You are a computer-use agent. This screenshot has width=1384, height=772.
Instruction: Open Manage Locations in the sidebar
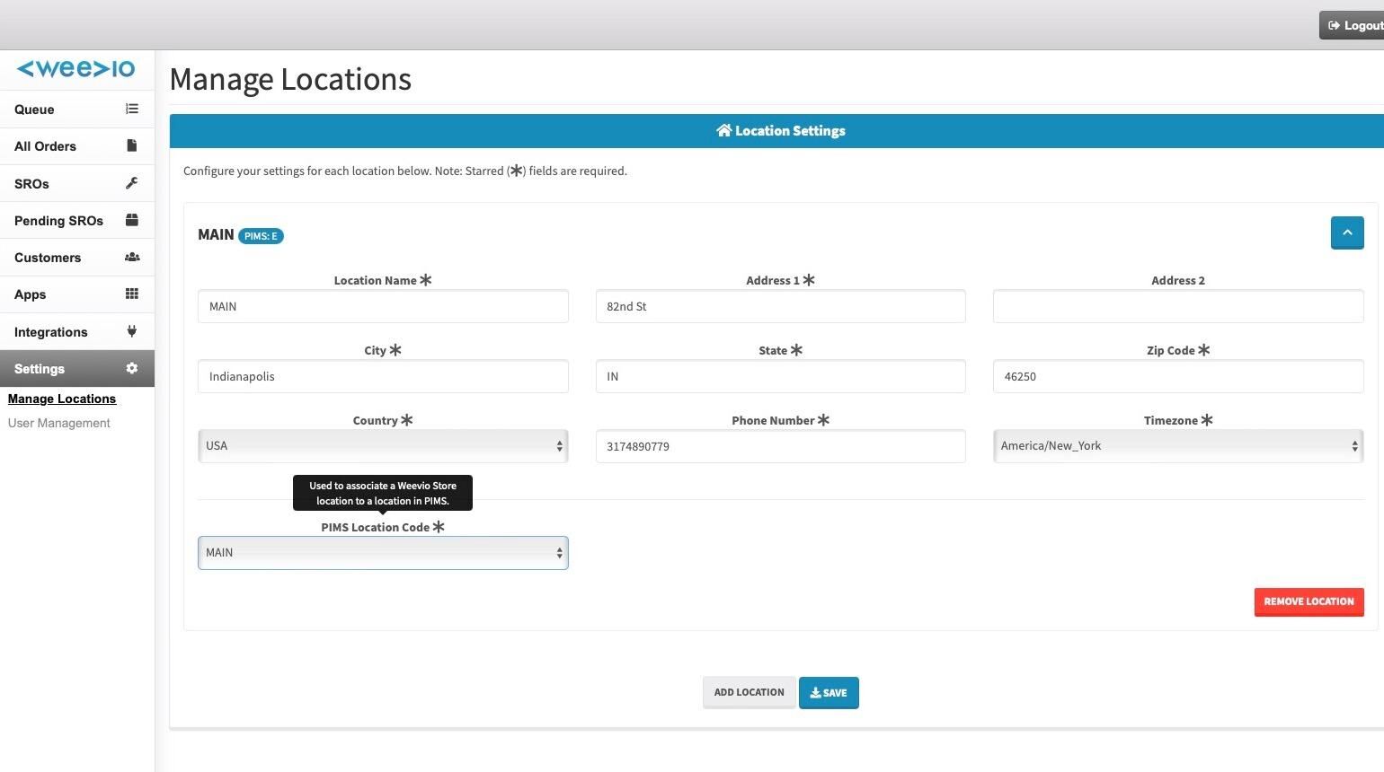pyautogui.click(x=62, y=399)
